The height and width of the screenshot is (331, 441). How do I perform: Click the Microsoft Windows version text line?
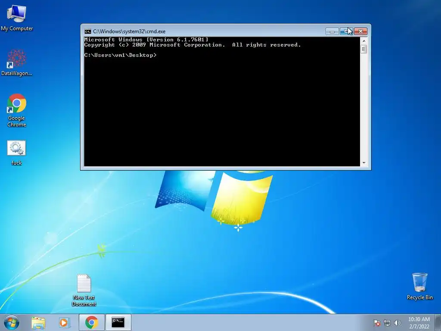point(146,39)
